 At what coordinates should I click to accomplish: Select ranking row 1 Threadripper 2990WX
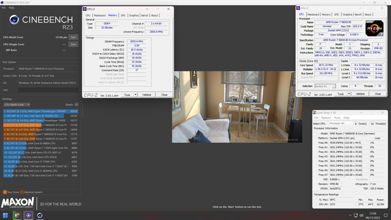coord(40,111)
